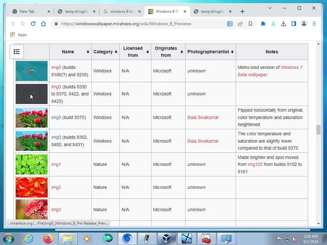Switch to the last temp.sh/upload tab
Image resolution: width=327 pixels, height=245 pixels.
213,11
